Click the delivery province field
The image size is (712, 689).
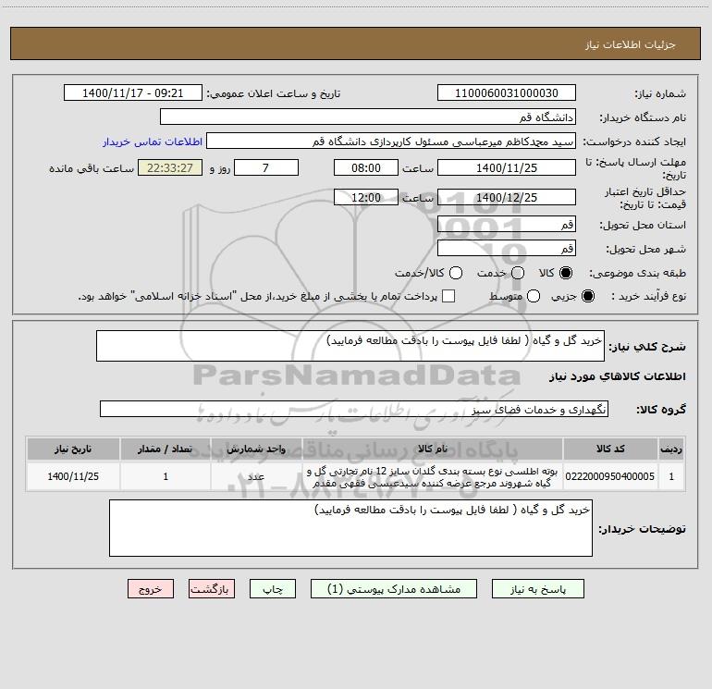tap(507, 224)
